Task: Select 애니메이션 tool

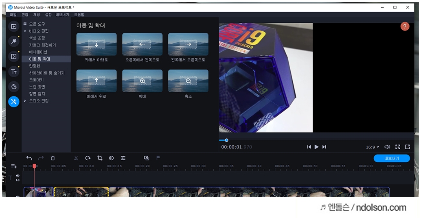Action: pyautogui.click(x=38, y=52)
